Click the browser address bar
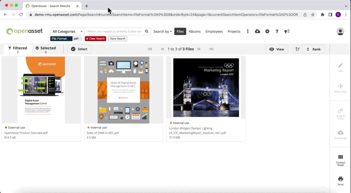The width and height of the screenshot is (351, 193). tap(166, 15)
